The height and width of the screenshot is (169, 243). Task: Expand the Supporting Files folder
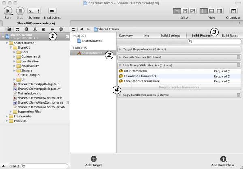[11, 112]
